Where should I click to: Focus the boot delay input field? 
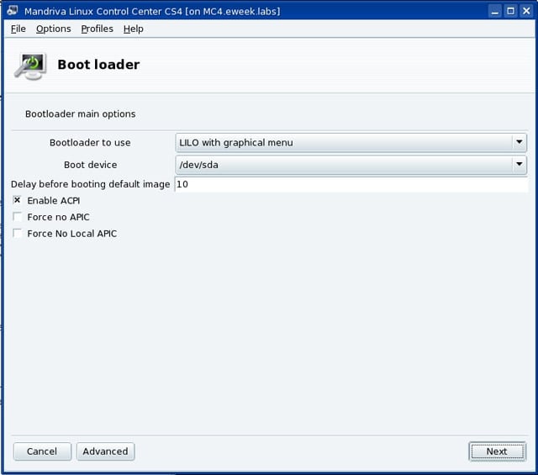coord(351,184)
